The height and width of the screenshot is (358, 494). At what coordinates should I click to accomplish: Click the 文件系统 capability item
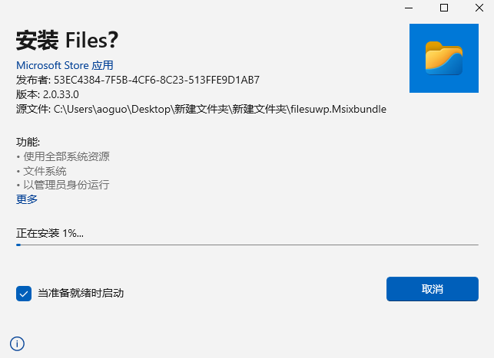pyautogui.click(x=45, y=171)
